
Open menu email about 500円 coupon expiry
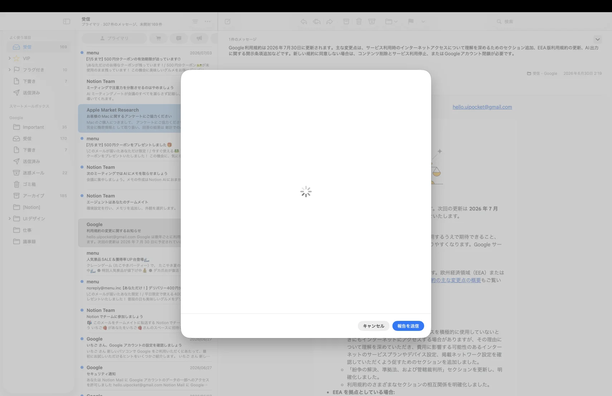click(x=146, y=61)
